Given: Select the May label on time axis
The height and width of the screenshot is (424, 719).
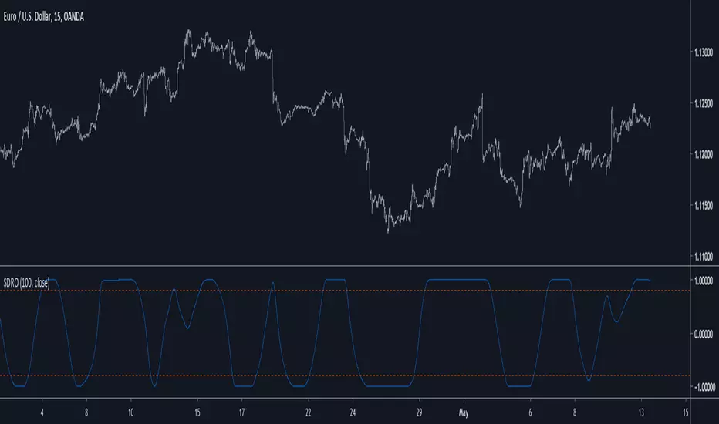Looking at the screenshot, I should [464, 413].
